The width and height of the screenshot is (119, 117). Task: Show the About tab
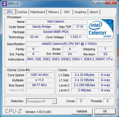tap(94, 12)
